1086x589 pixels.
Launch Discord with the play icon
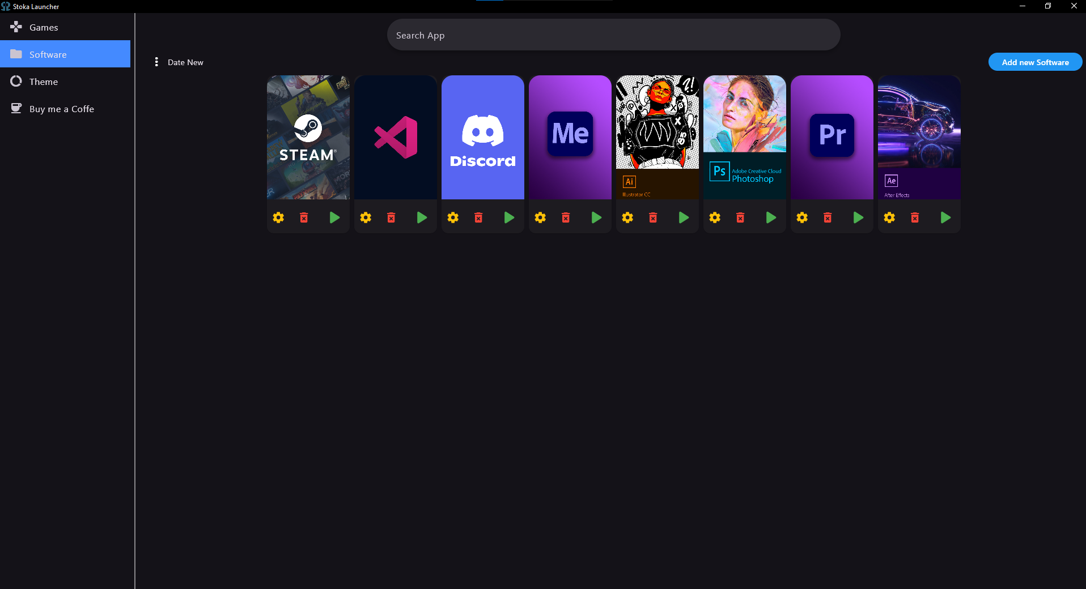[509, 217]
